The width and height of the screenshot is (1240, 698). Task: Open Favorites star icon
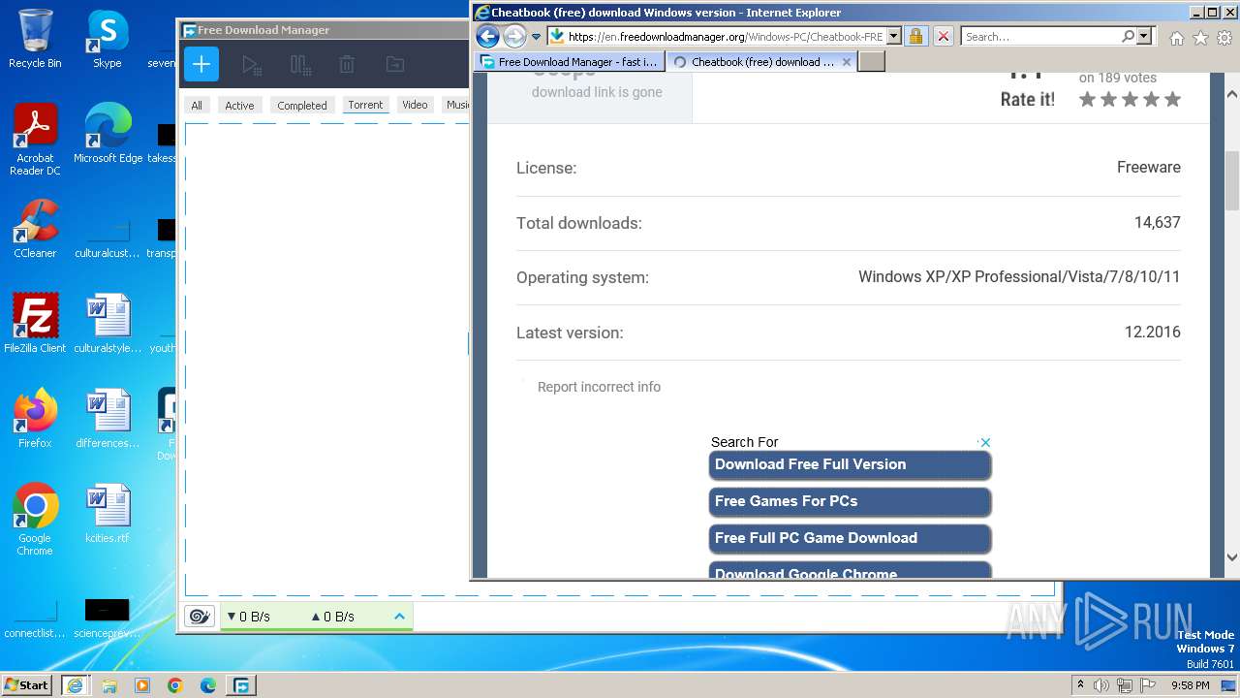(x=1200, y=38)
